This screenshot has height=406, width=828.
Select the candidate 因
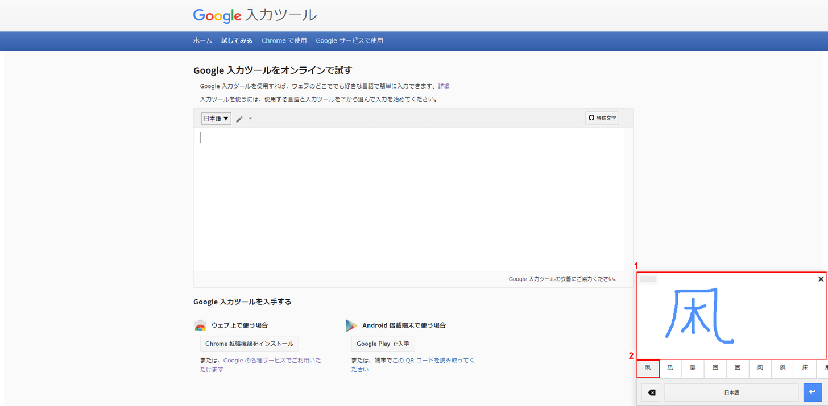pyautogui.click(x=738, y=369)
